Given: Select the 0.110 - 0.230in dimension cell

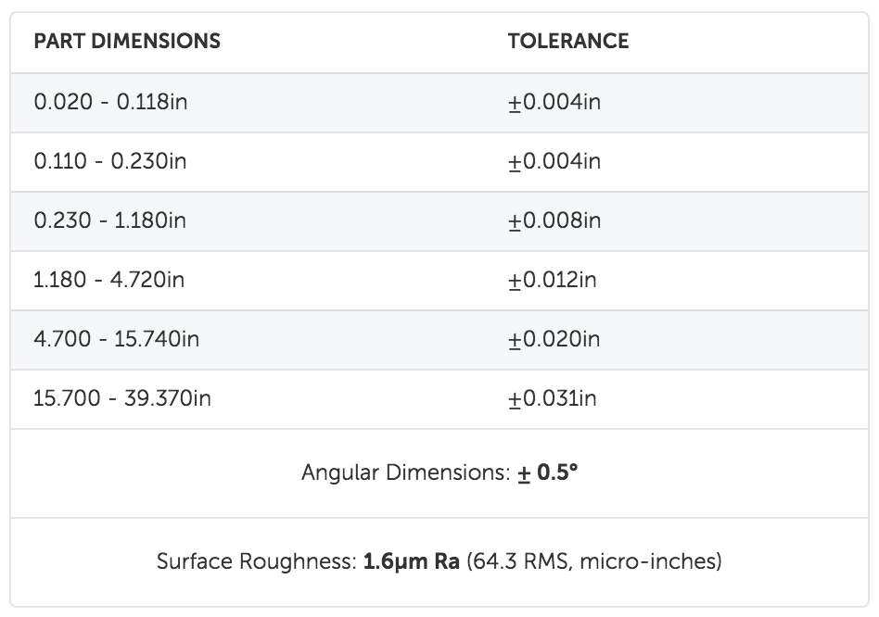Looking at the screenshot, I should [x=109, y=161].
